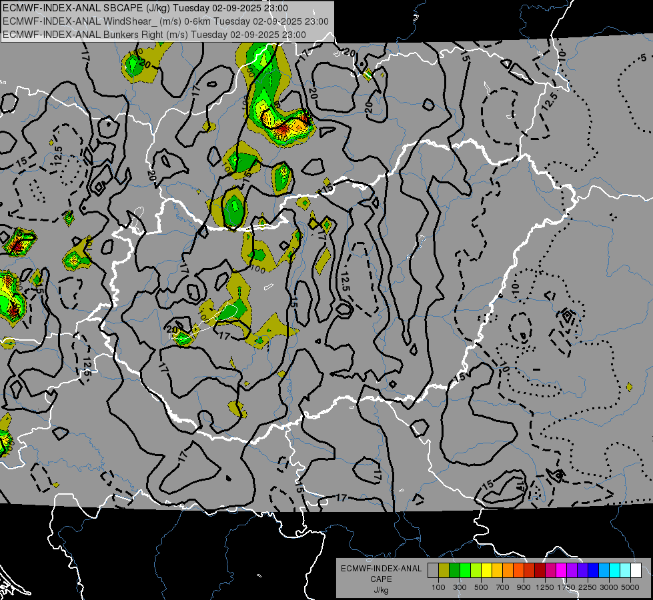Click the WindShear 0-6km title line
This screenshot has width=653, height=600.
[x=165, y=21]
